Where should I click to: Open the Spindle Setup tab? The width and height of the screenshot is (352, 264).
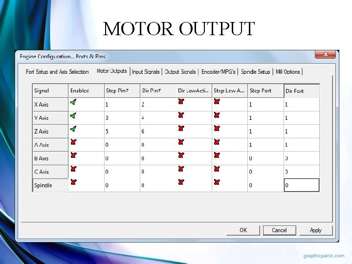tap(256, 72)
